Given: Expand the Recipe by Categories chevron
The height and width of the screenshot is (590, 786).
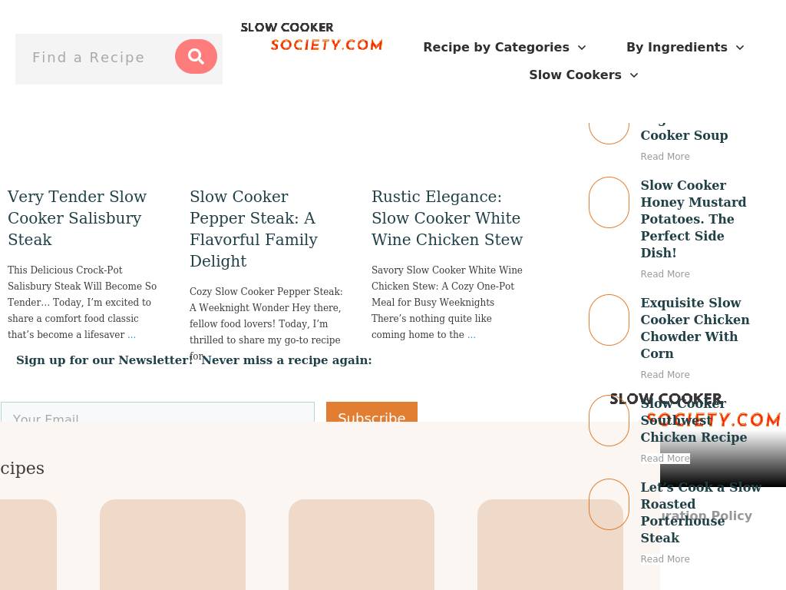Looking at the screenshot, I should pos(582,48).
